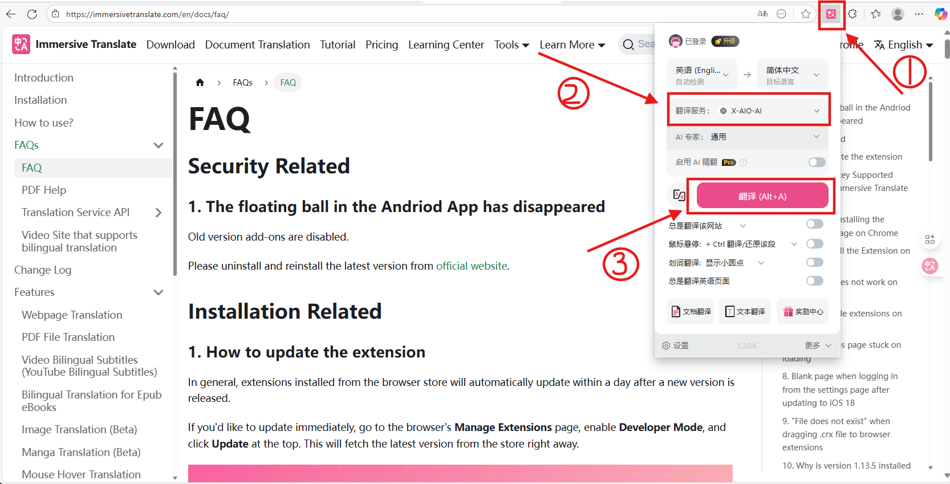Open Webpage Translation sidebar entry
This screenshot has width=950, height=484.
point(72,315)
